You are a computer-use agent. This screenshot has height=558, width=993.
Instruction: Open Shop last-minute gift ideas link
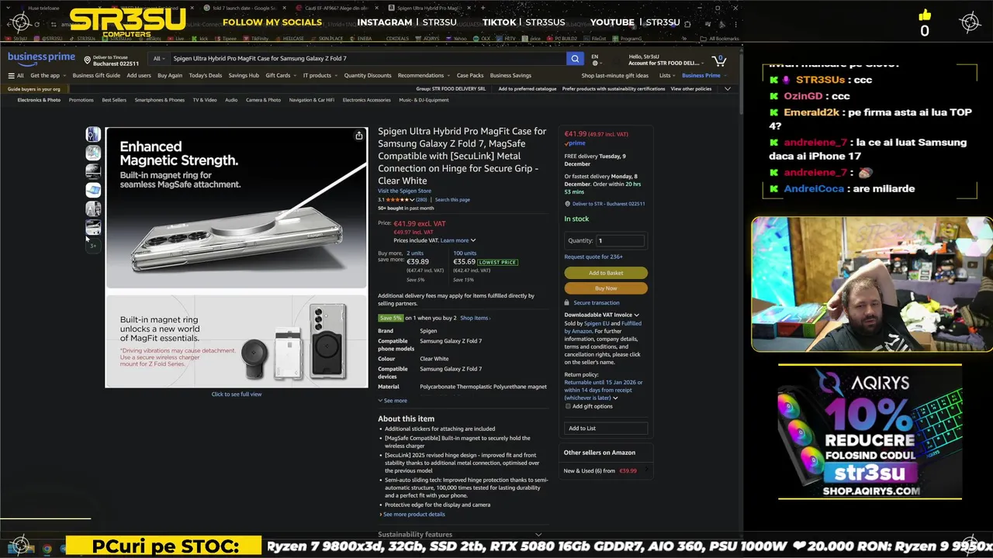[615, 75]
